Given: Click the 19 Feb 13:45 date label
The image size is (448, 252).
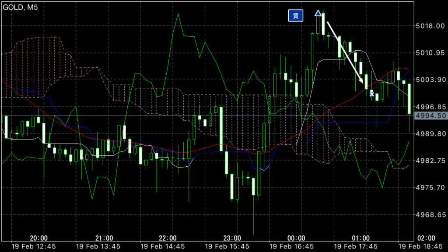Looking at the screenshot, I should tap(98, 246).
